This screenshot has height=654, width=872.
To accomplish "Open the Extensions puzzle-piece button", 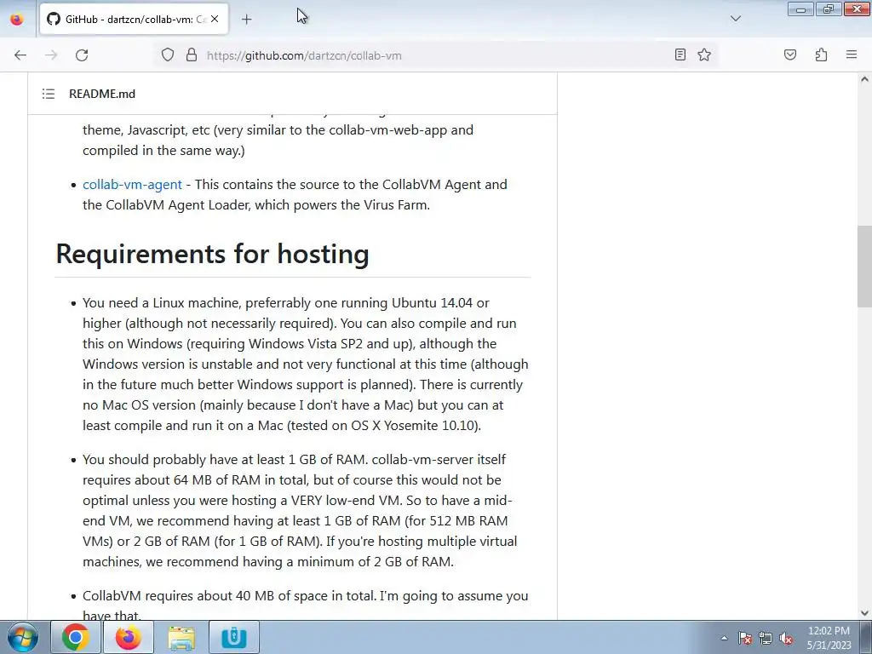I will (821, 54).
